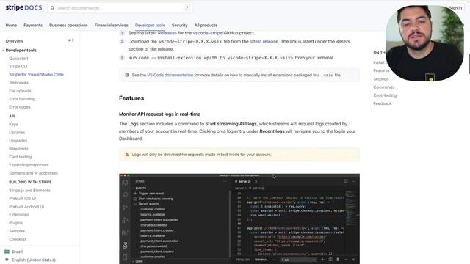Open Stripe for Visual Studio Code page

pyautogui.click(x=36, y=75)
